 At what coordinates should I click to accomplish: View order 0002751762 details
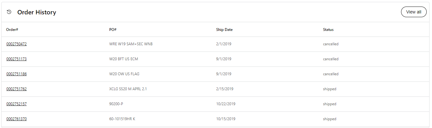17,89
